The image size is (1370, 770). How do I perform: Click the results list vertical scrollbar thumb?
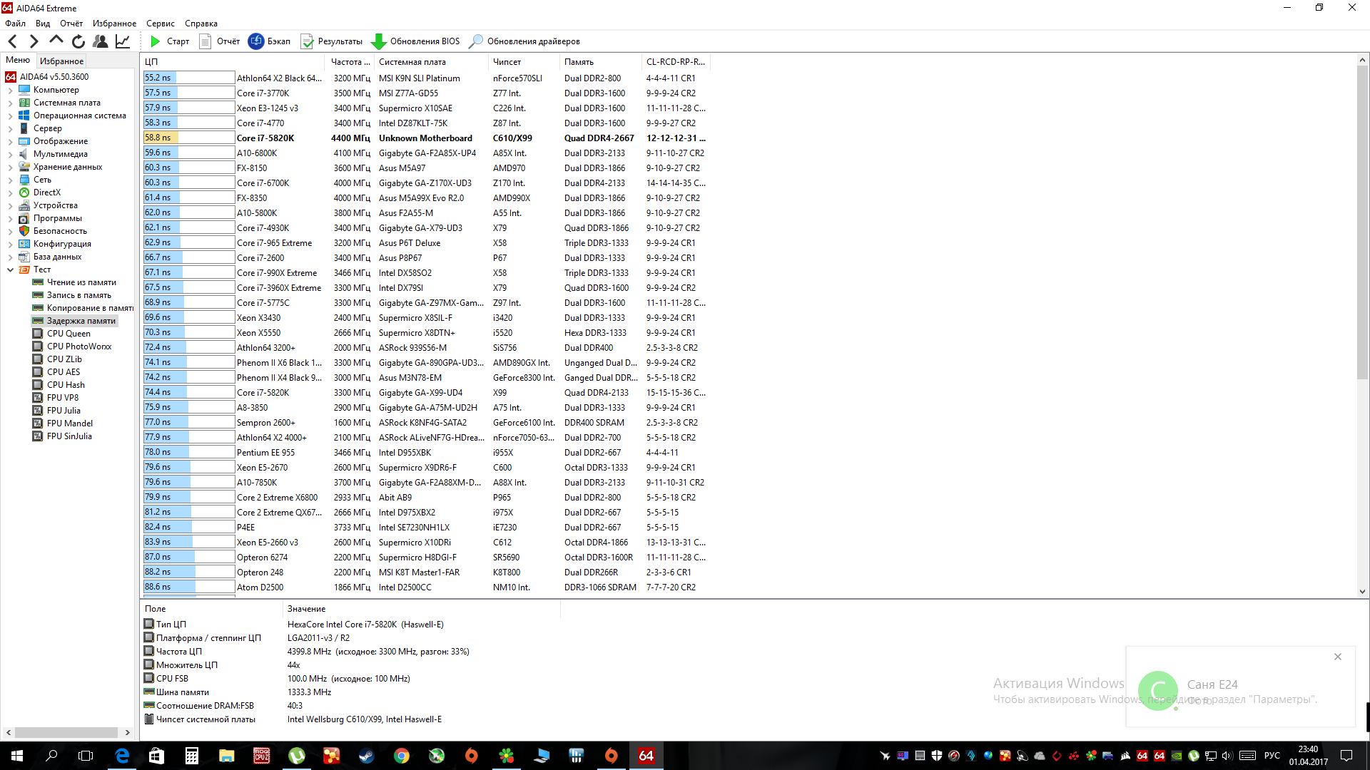[x=1362, y=221]
